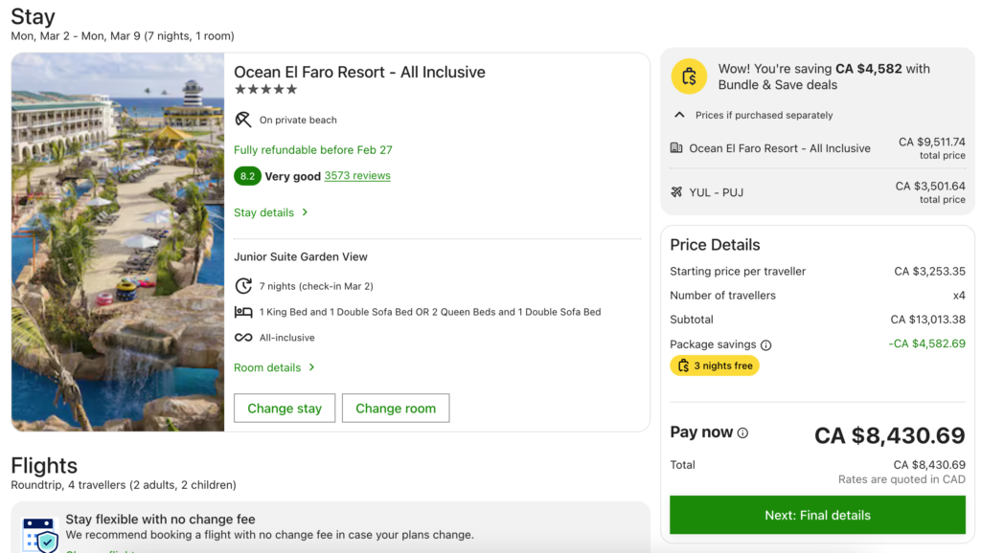981x553 pixels.
Task: Click the airplane icon next to YUL - PUJ
Action: (x=677, y=191)
